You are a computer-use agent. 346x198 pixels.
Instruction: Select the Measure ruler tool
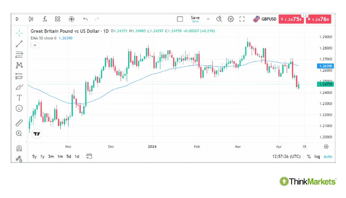(19, 122)
